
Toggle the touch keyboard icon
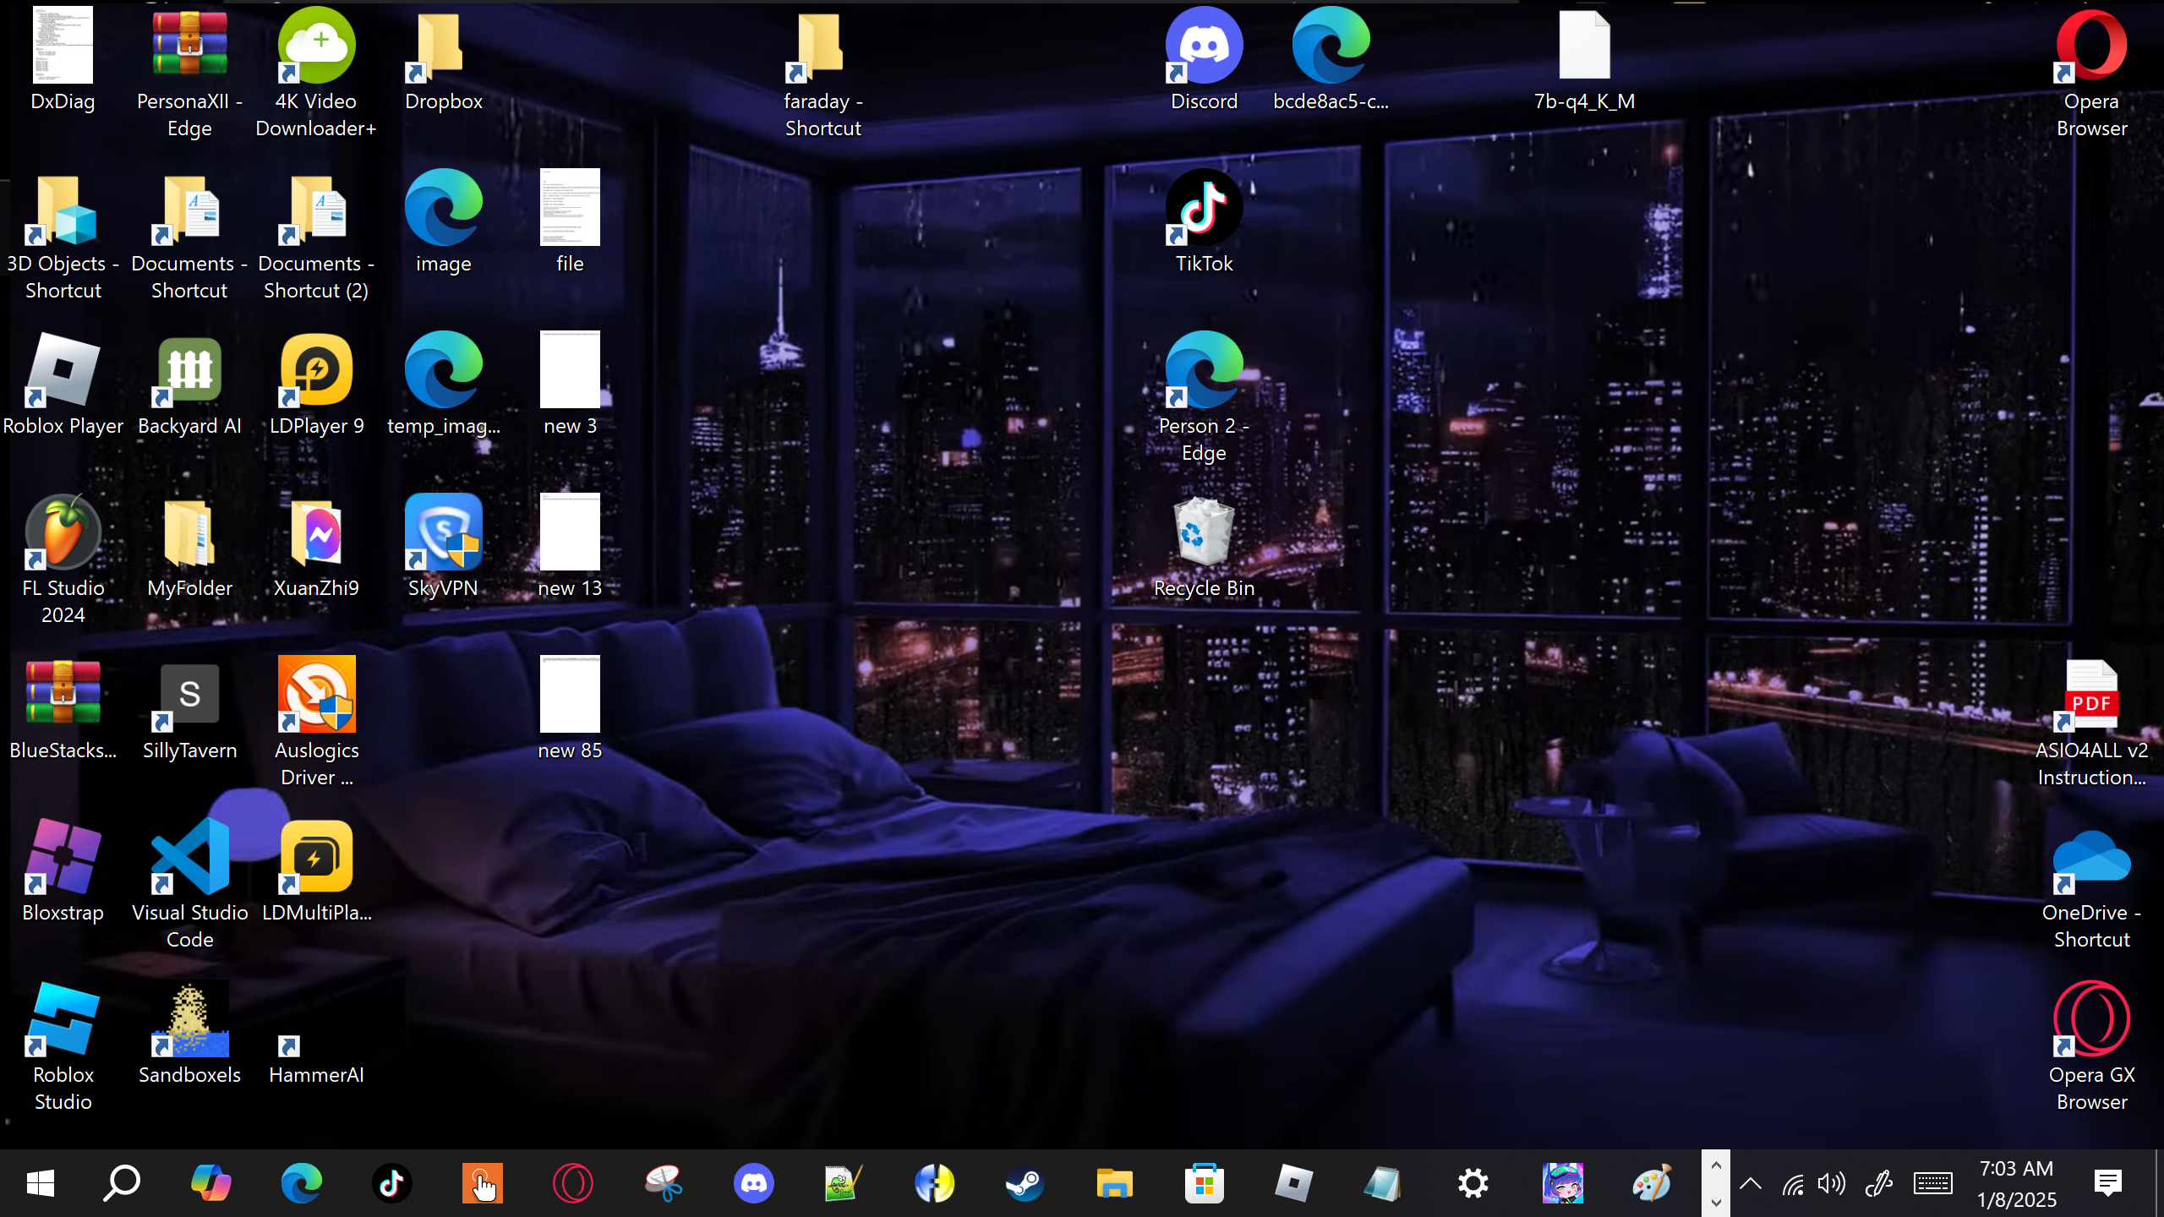coord(1933,1183)
